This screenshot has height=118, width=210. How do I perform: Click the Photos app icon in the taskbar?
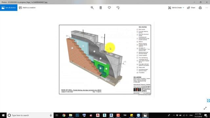click(x=145, y=115)
